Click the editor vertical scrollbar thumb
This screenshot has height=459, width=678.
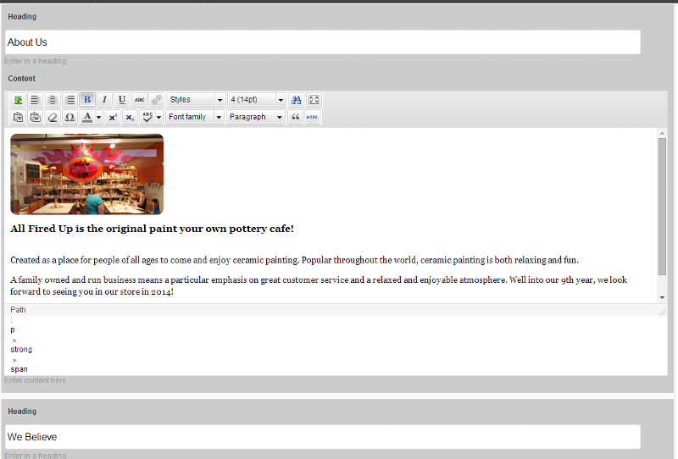662,206
